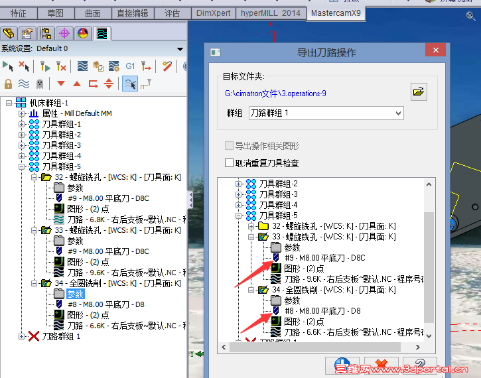Post selected operations G1 icon

[130, 66]
